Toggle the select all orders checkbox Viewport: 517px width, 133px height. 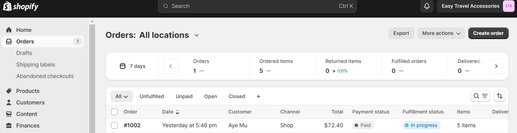pos(114,112)
